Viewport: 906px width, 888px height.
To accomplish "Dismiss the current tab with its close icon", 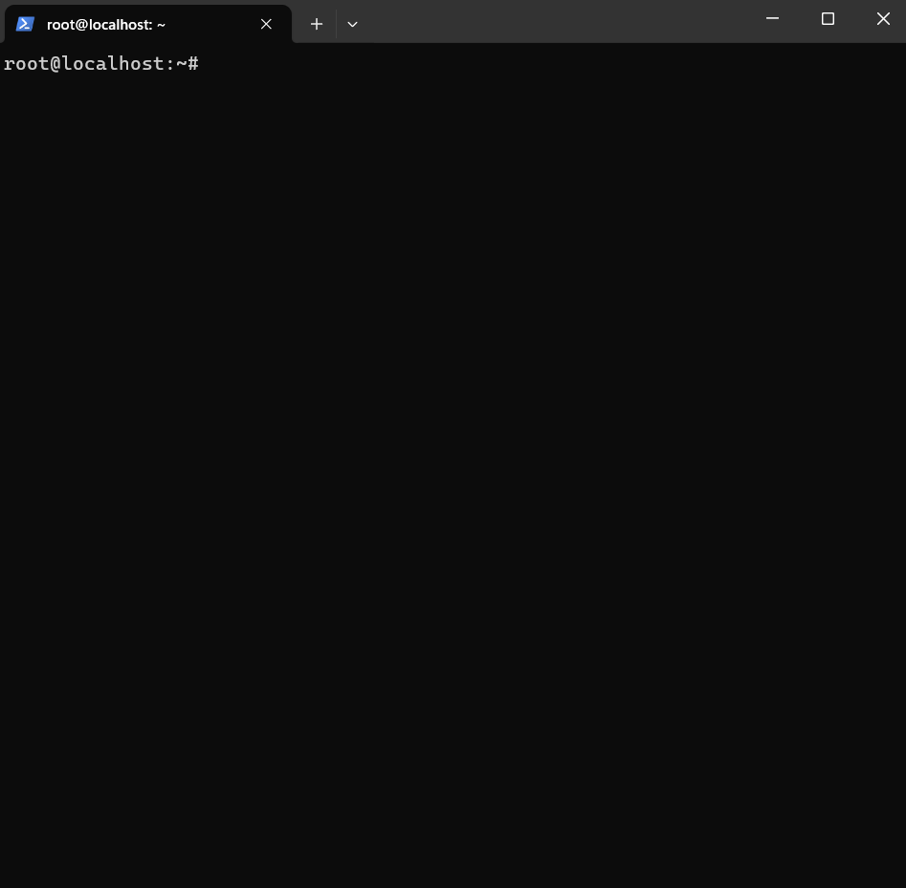I will 266,24.
